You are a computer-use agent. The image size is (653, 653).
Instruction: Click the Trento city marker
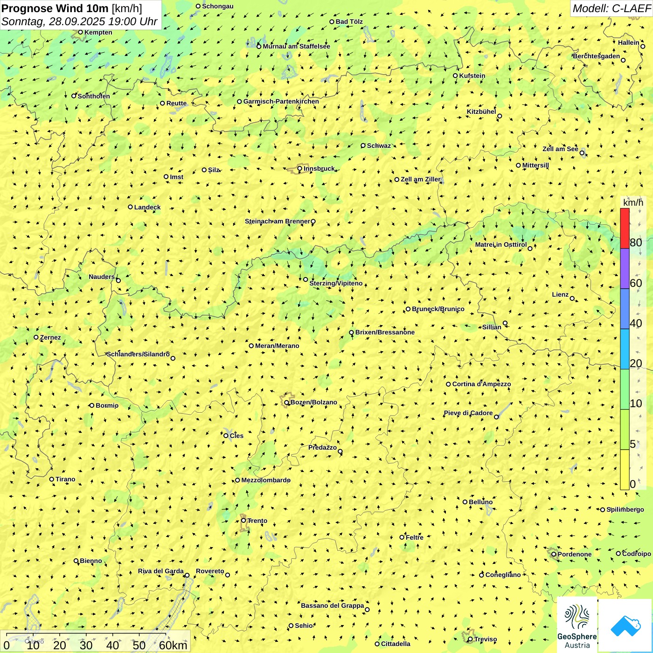tap(243, 521)
